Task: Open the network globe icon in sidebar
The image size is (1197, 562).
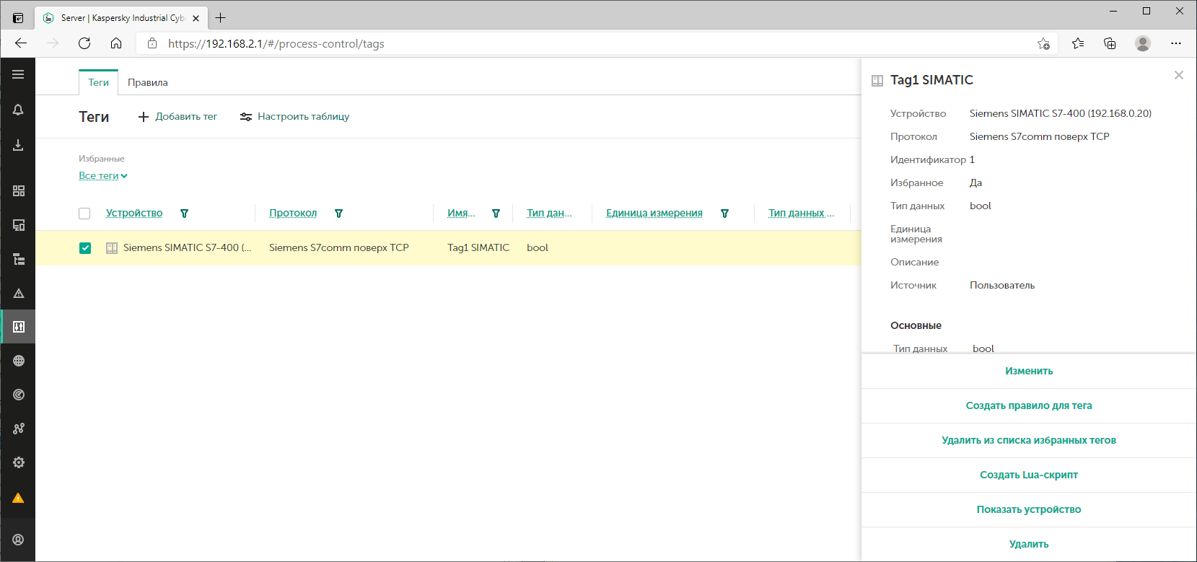Action: (x=18, y=361)
